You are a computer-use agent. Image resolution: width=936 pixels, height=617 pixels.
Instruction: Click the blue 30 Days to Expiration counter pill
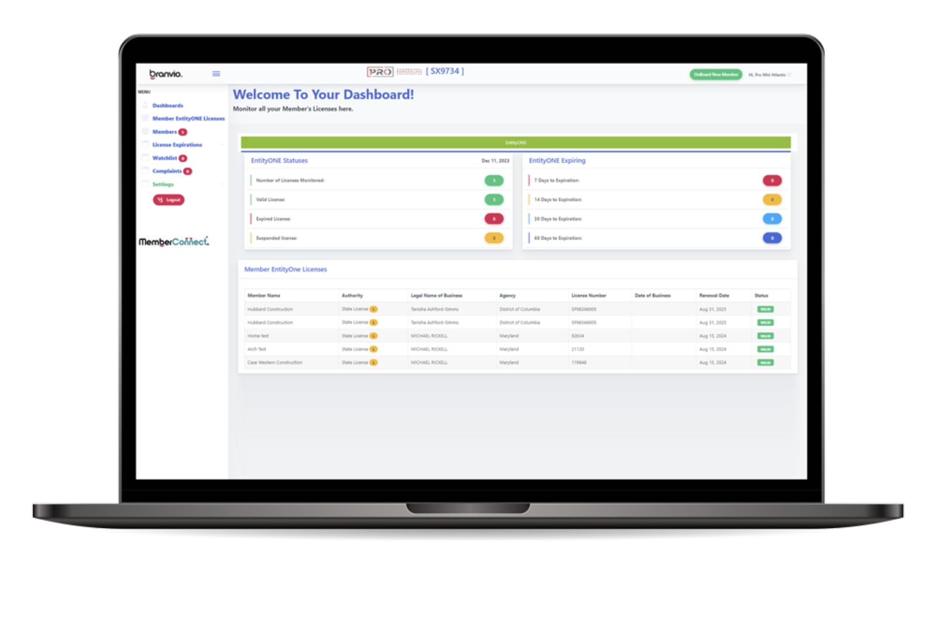[x=773, y=218]
